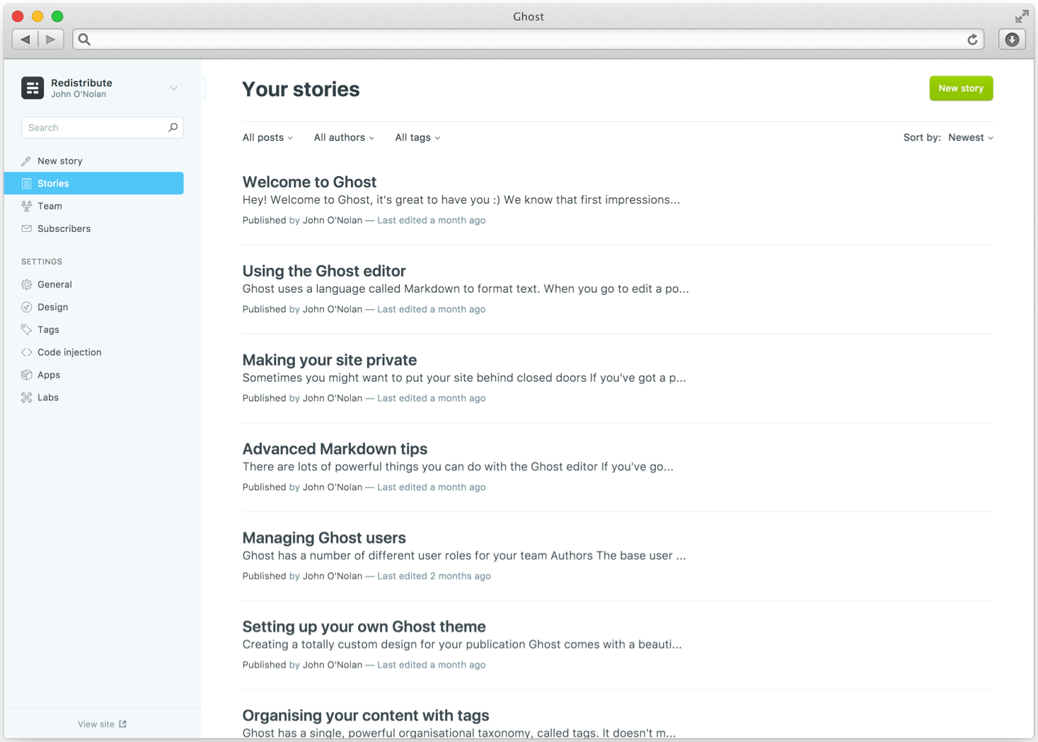Screen dimensions: 1038x742
Task: Click the Tags label icon
Action: coord(26,330)
